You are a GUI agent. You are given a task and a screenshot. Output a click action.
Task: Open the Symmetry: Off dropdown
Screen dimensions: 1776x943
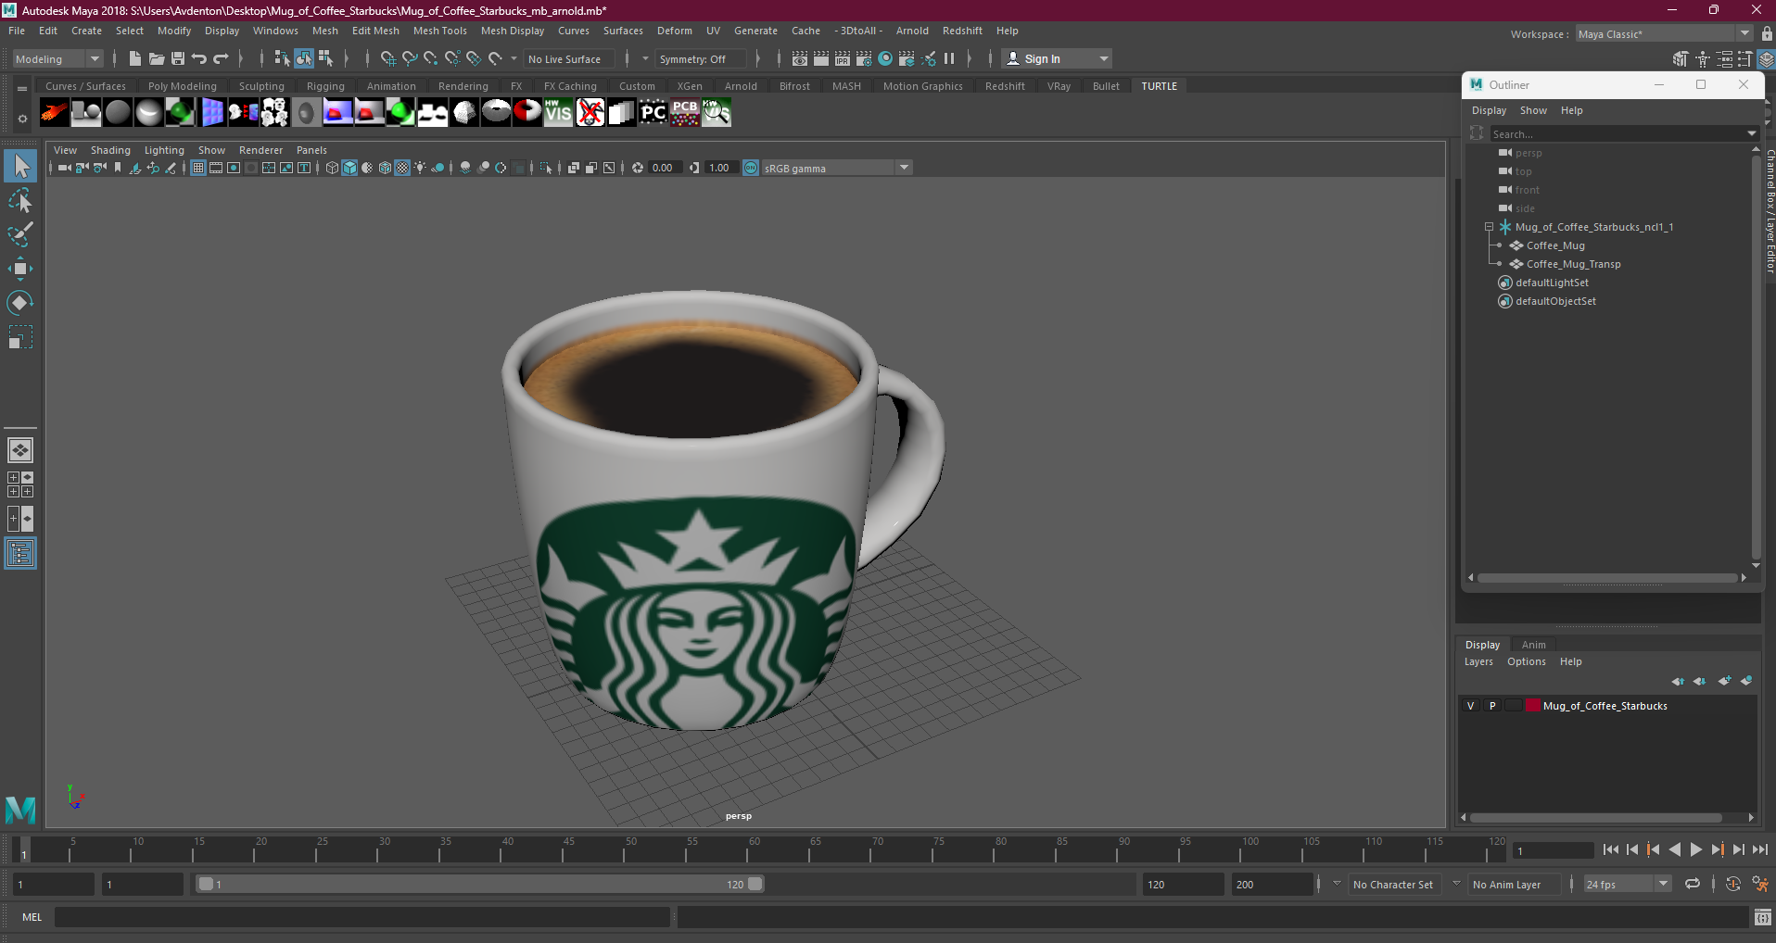click(701, 58)
